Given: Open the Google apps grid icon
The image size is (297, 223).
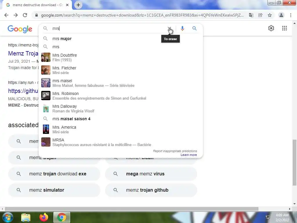Looking at the screenshot, I should pyautogui.click(x=285, y=28).
